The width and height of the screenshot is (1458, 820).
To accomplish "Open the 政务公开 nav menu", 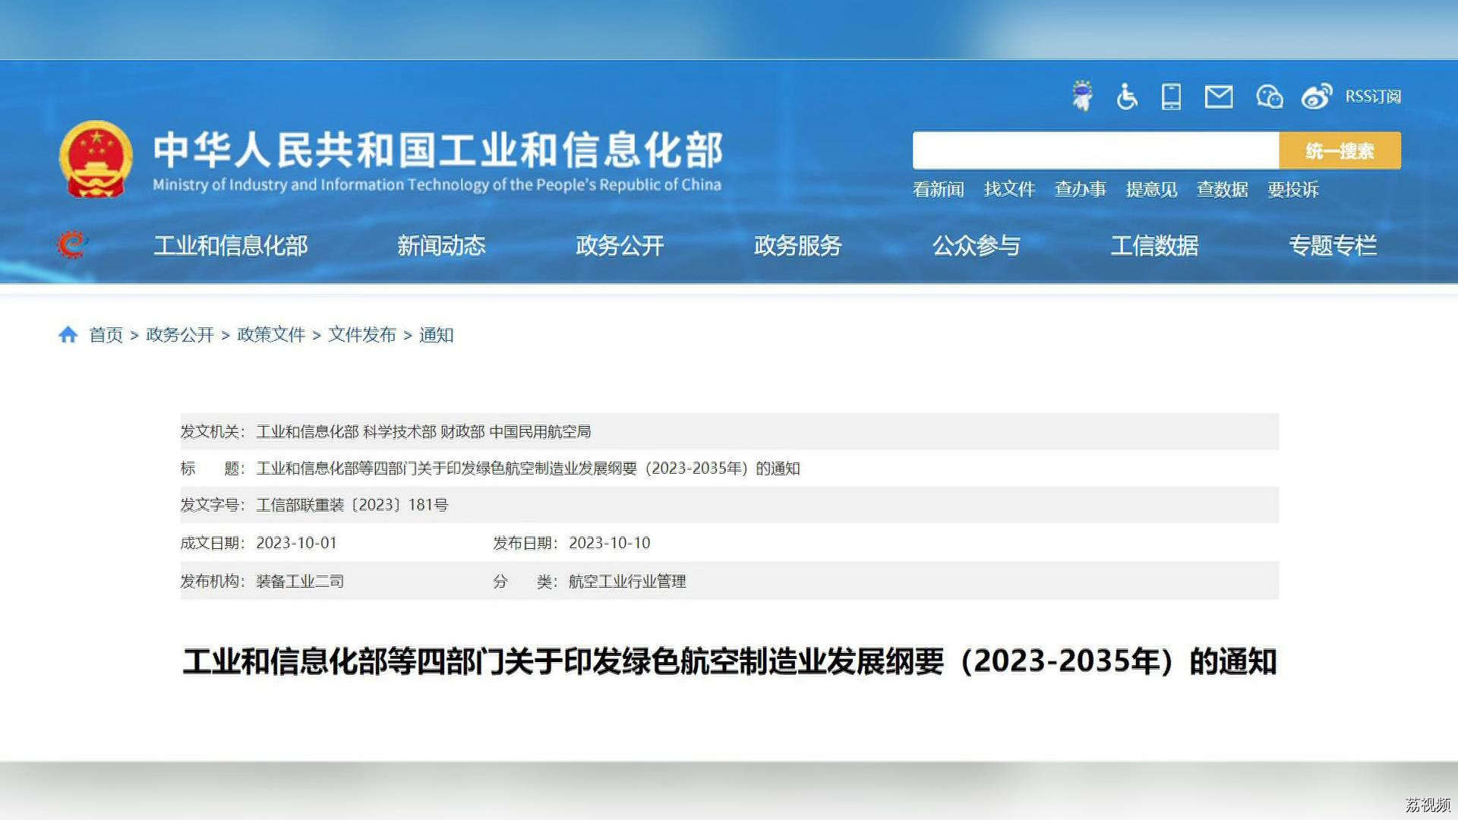I will click(x=620, y=245).
